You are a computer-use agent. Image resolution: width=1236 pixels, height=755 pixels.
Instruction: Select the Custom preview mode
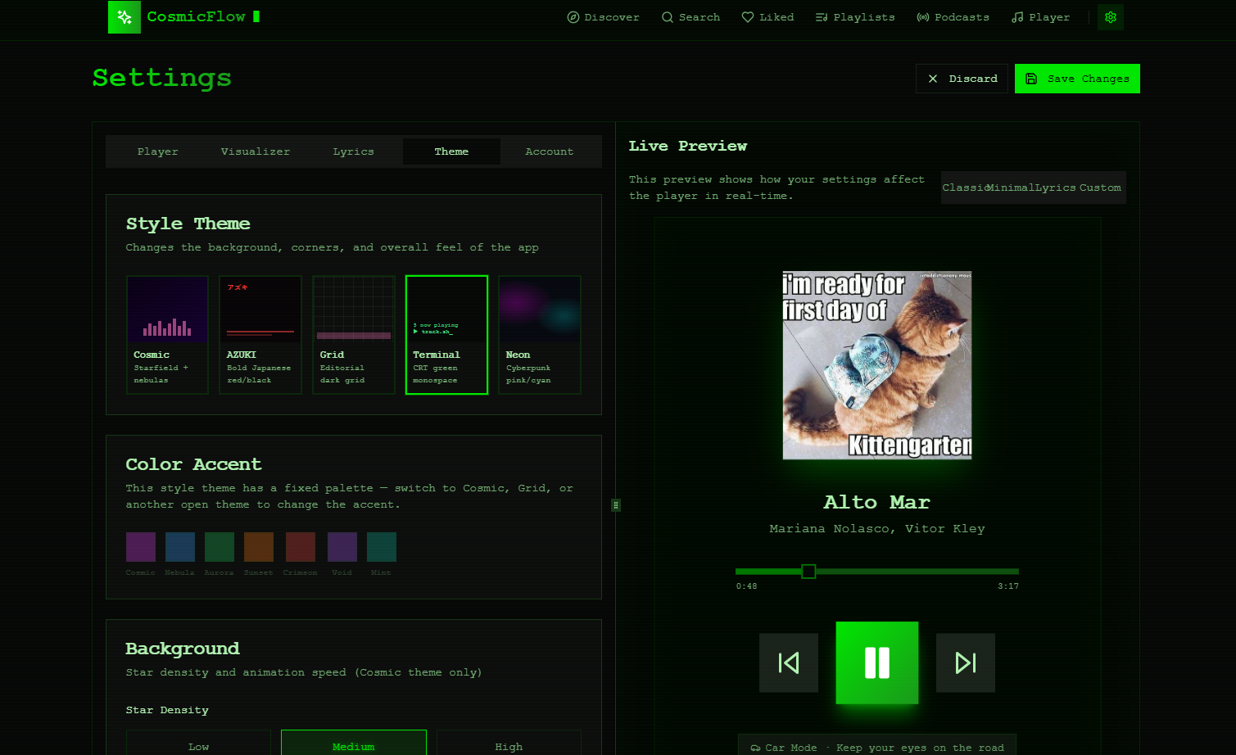(x=1100, y=188)
